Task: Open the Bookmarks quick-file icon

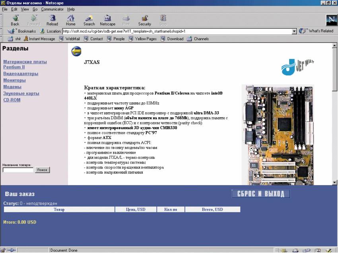Action: [11, 31]
